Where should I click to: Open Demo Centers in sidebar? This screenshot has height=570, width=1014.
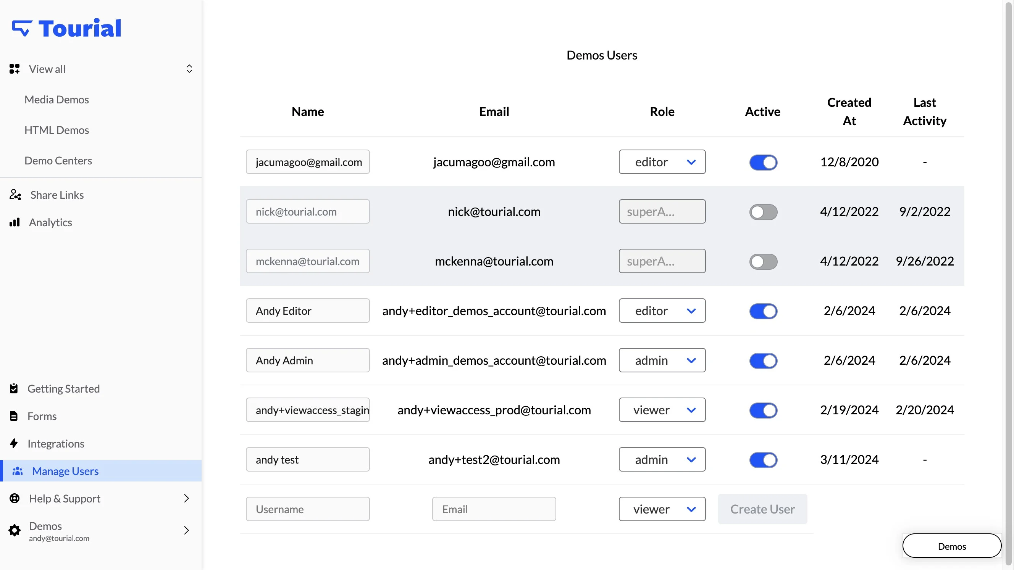[x=58, y=161]
